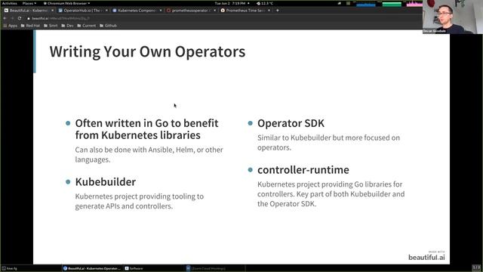
Task: Go forward in browser history
Action: [x=12, y=18]
